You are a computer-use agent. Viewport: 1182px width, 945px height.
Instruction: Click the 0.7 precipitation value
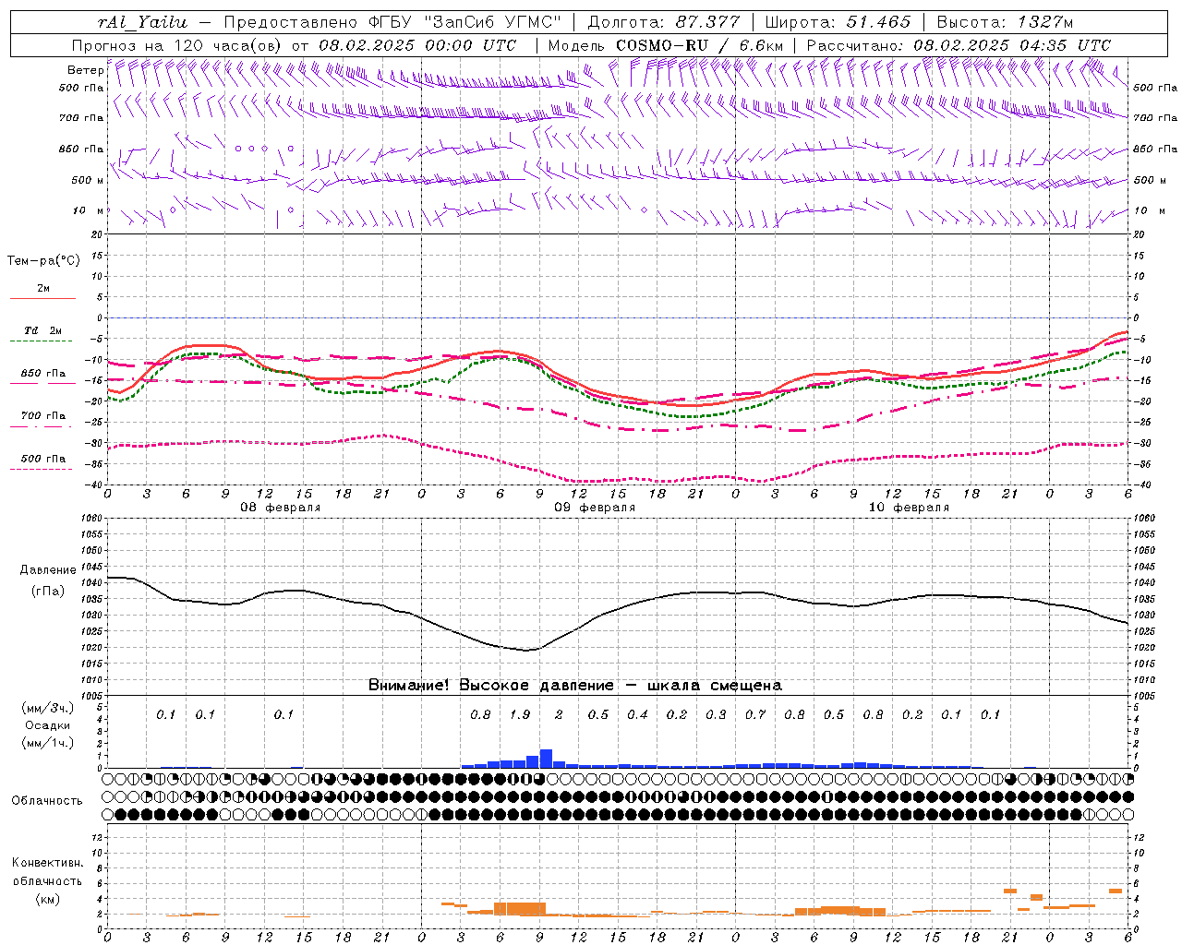(x=755, y=714)
